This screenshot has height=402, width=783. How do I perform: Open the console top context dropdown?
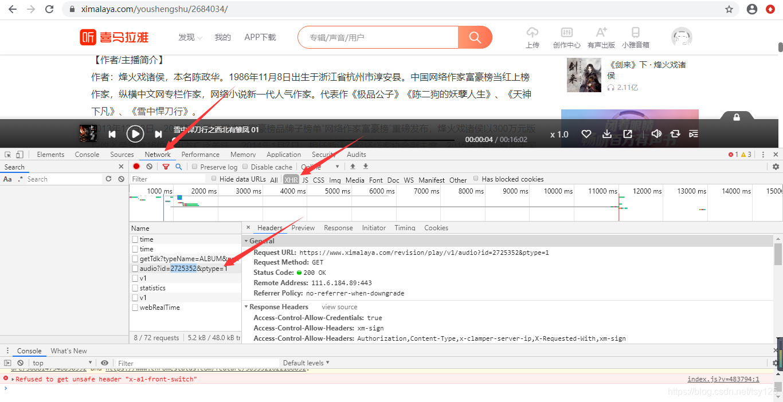63,363
